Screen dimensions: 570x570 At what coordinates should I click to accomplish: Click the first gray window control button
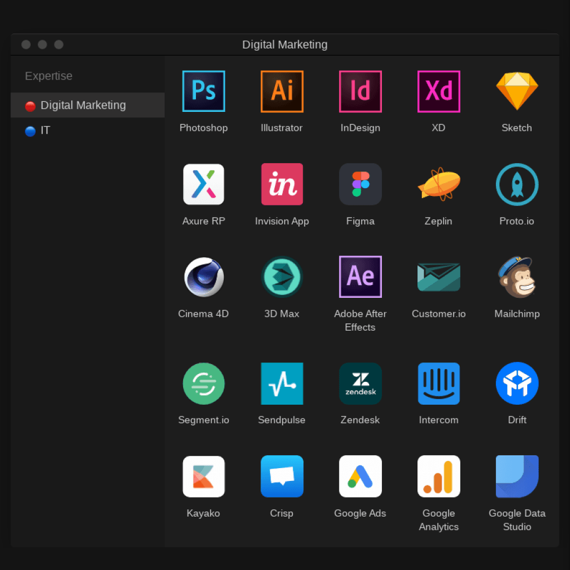click(26, 45)
